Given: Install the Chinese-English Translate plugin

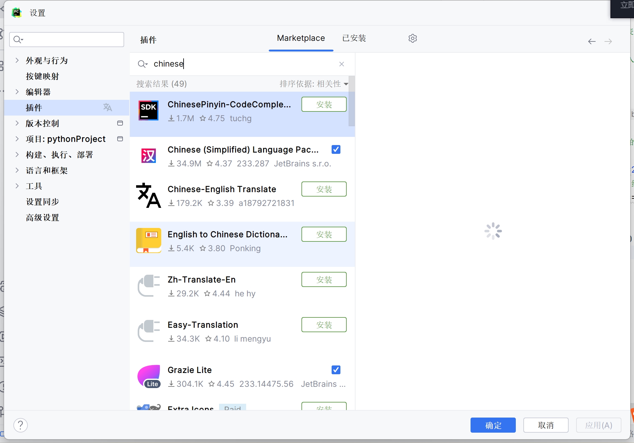Looking at the screenshot, I should (x=324, y=189).
